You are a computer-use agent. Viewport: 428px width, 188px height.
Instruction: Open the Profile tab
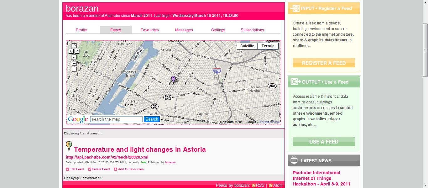pyautogui.click(x=81, y=30)
